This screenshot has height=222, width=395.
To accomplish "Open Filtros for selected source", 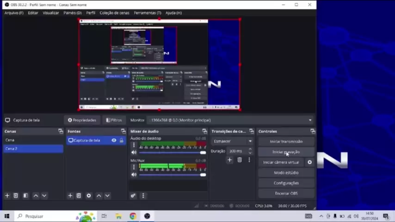I will (114, 120).
